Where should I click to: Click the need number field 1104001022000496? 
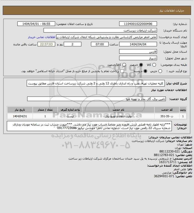[x=138, y=24]
